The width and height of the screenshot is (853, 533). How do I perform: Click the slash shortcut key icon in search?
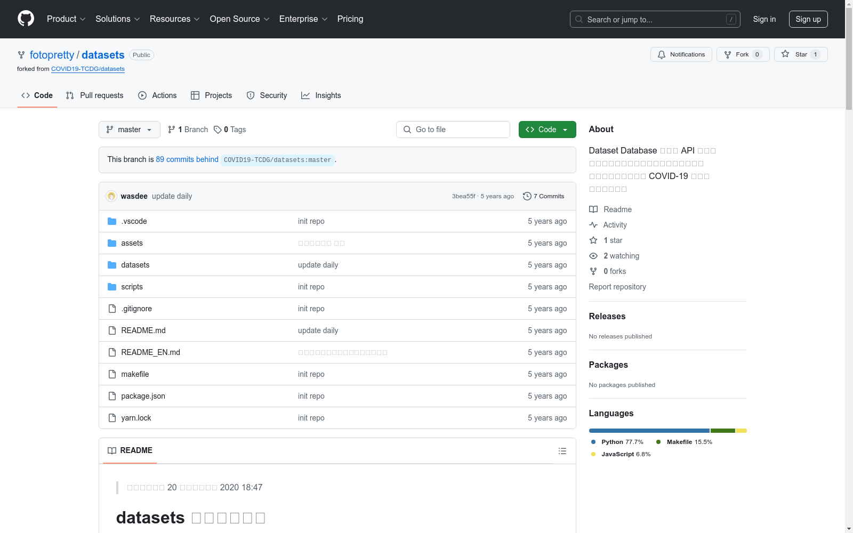(731, 19)
